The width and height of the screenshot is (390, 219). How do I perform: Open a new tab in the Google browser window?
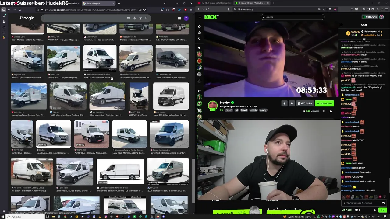coord(119,3)
